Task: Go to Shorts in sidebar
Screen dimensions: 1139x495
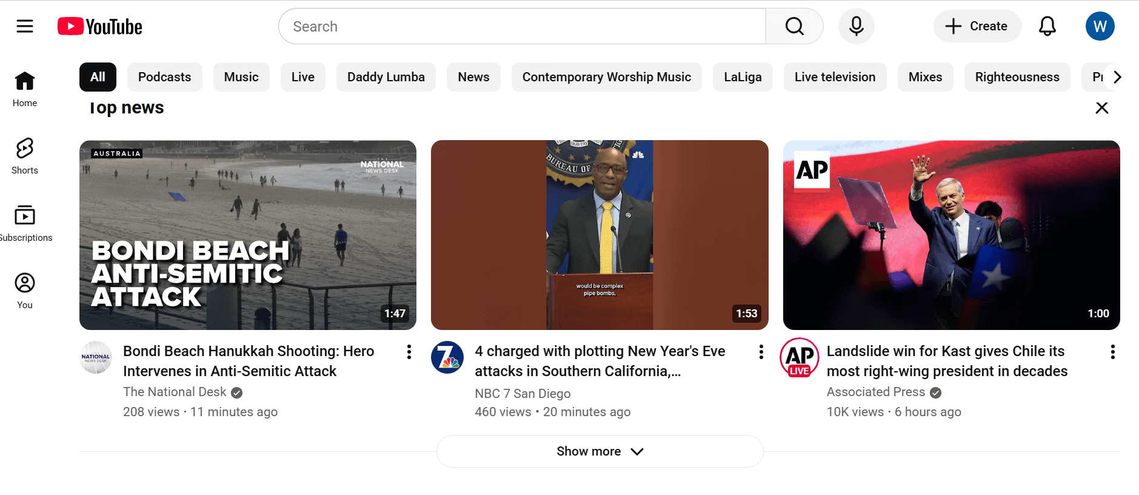Action: pos(25,156)
